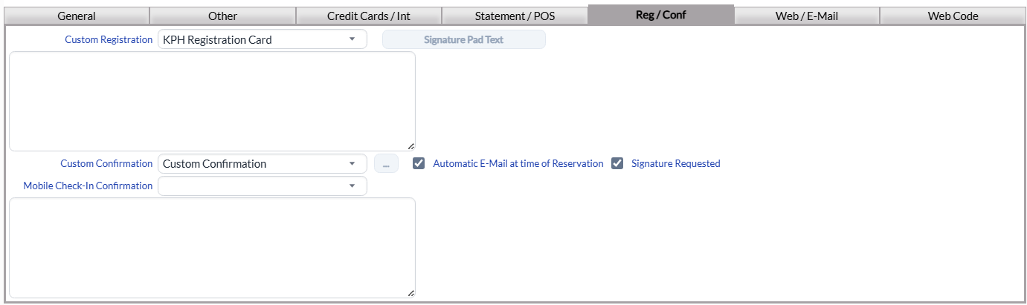The height and width of the screenshot is (305, 1027).
Task: Click the Signature Pad Text button
Action: (463, 40)
